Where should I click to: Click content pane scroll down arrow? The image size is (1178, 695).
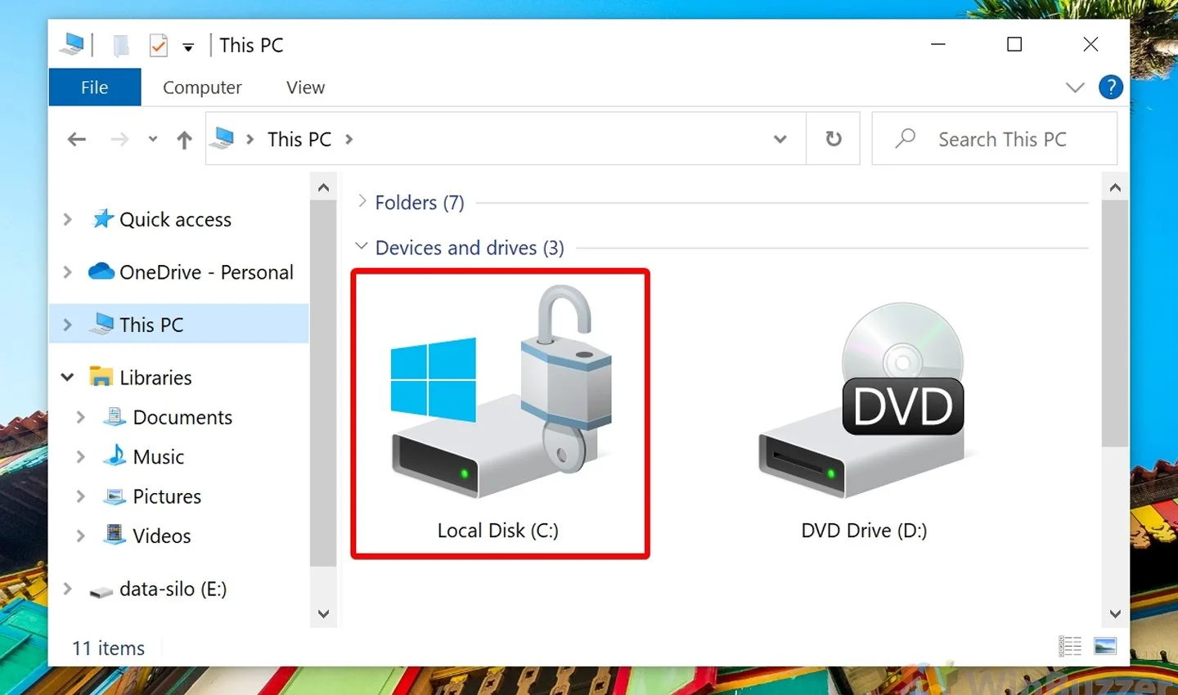pyautogui.click(x=1115, y=614)
